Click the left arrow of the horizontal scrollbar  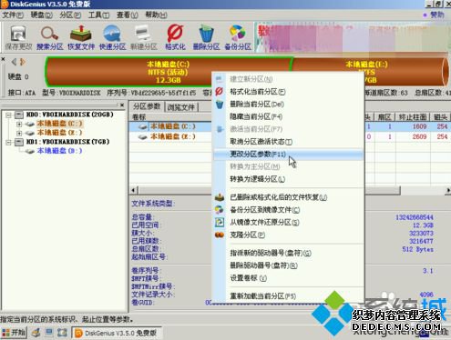coord(134,190)
